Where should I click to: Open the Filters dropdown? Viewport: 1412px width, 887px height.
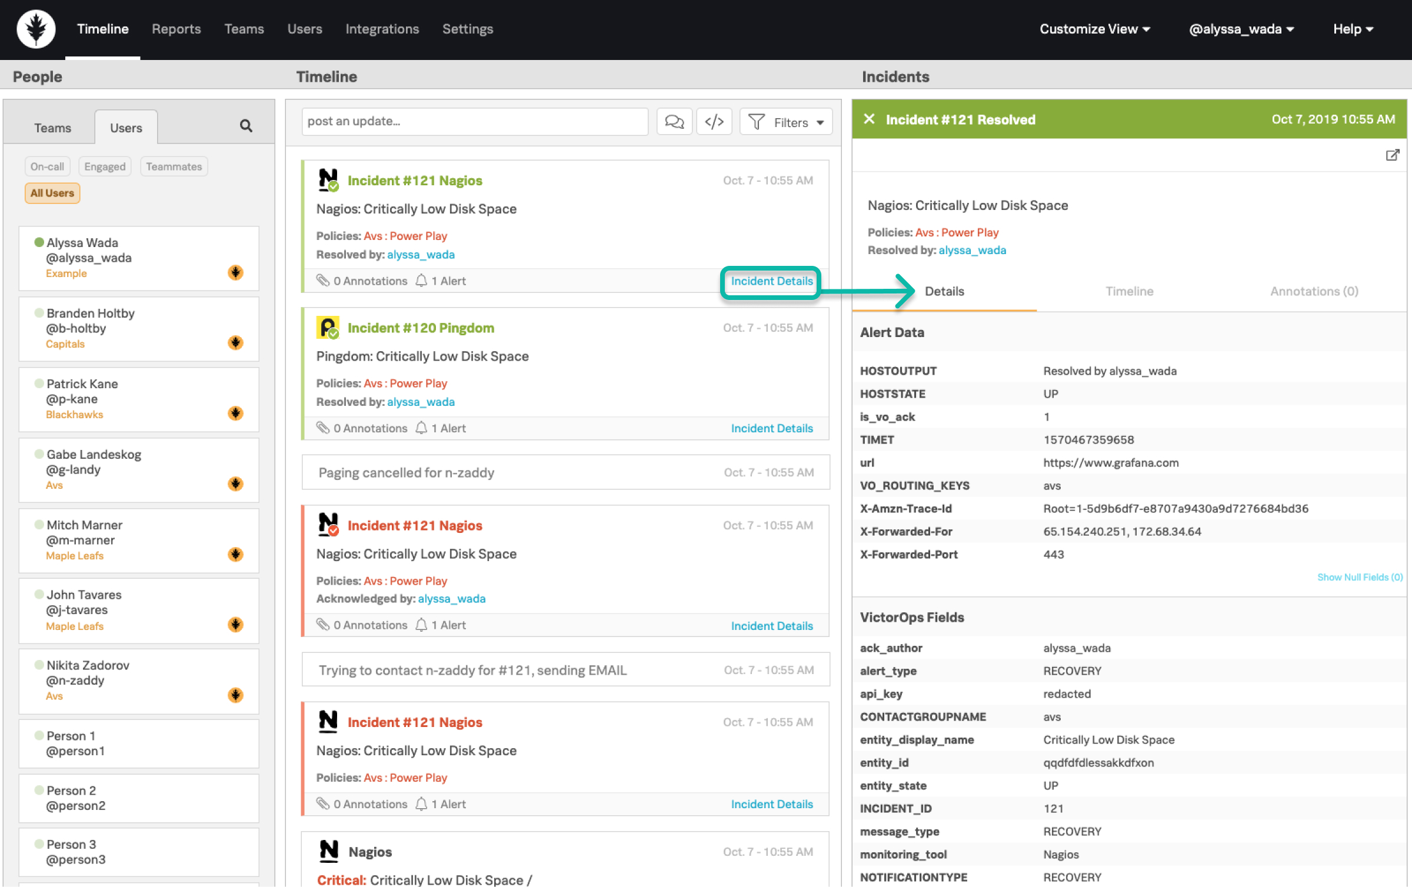(x=785, y=122)
